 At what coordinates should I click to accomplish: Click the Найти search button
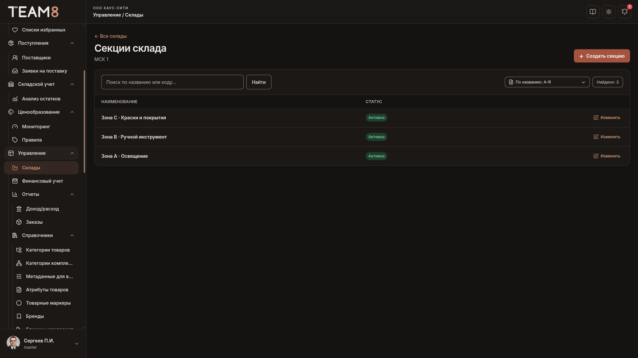click(x=259, y=82)
